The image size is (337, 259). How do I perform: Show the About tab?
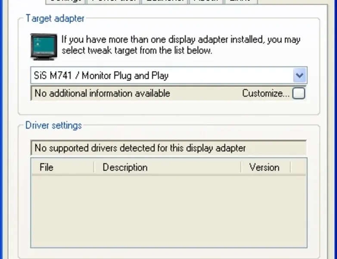tap(206, 1)
